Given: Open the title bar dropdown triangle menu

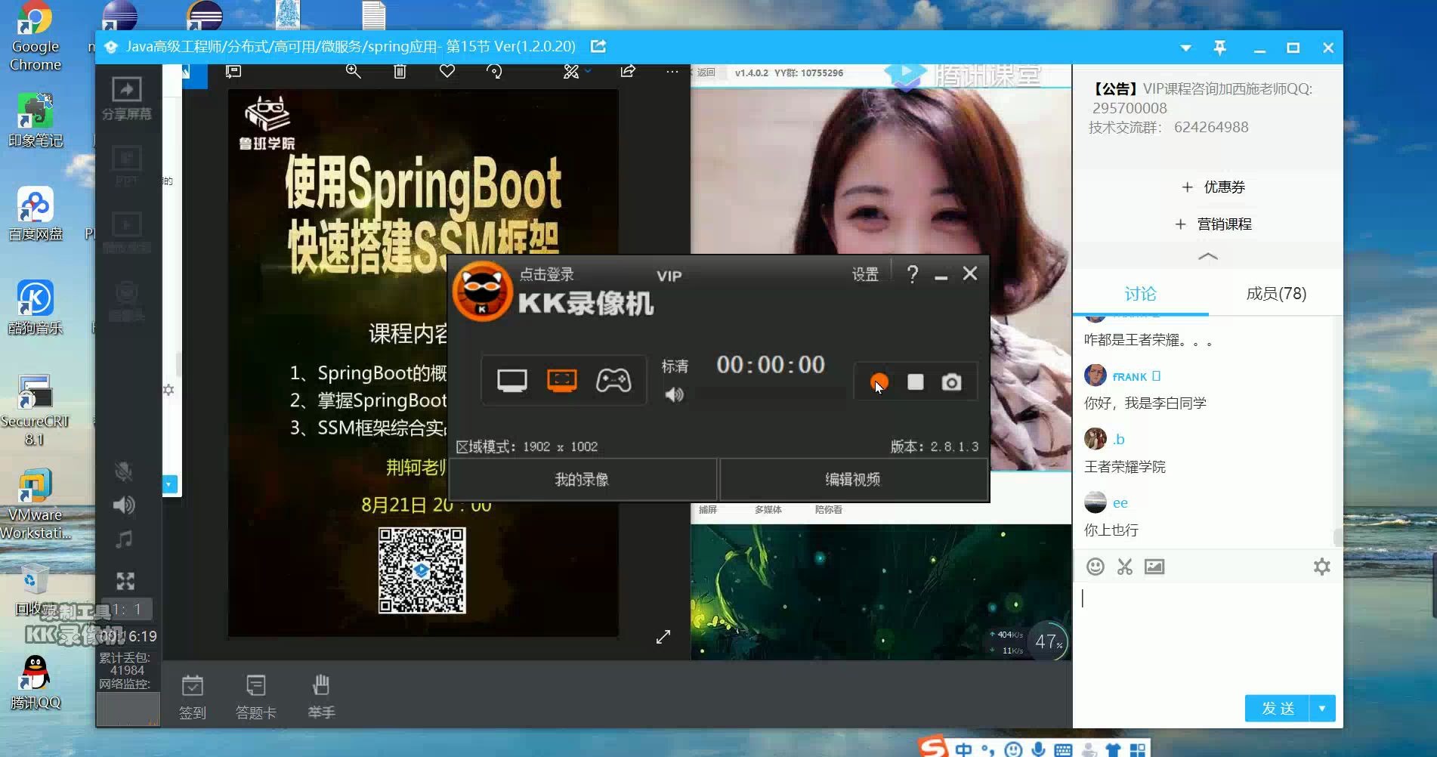Looking at the screenshot, I should coord(1185,48).
